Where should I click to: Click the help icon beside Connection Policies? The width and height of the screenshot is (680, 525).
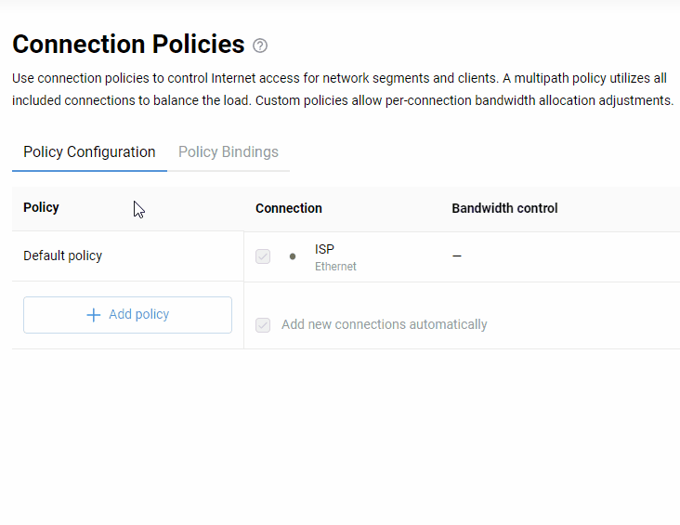coord(260,46)
